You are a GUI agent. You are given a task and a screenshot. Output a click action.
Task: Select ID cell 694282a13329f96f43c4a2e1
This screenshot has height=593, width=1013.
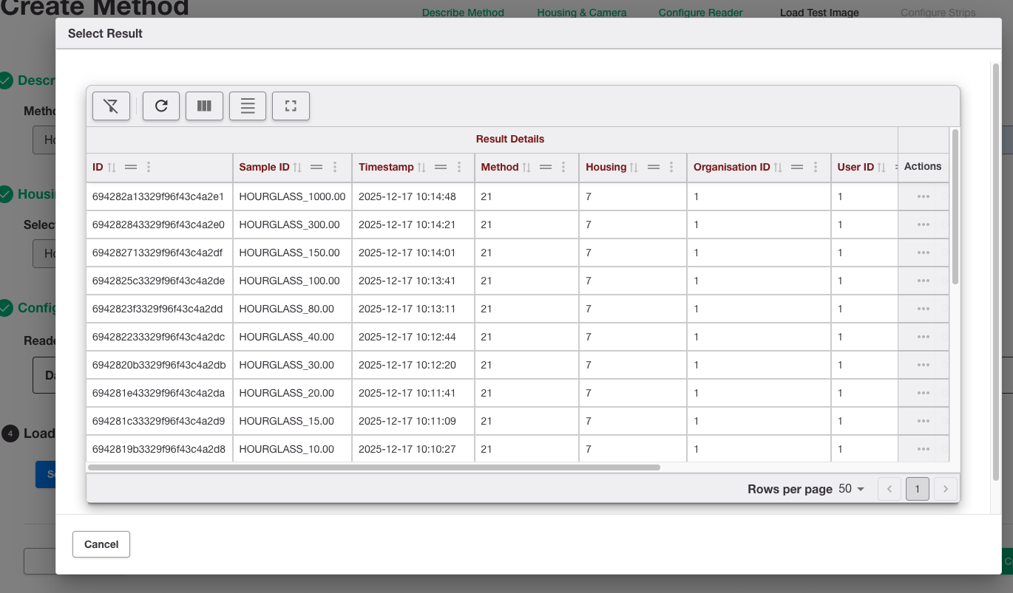(160, 196)
